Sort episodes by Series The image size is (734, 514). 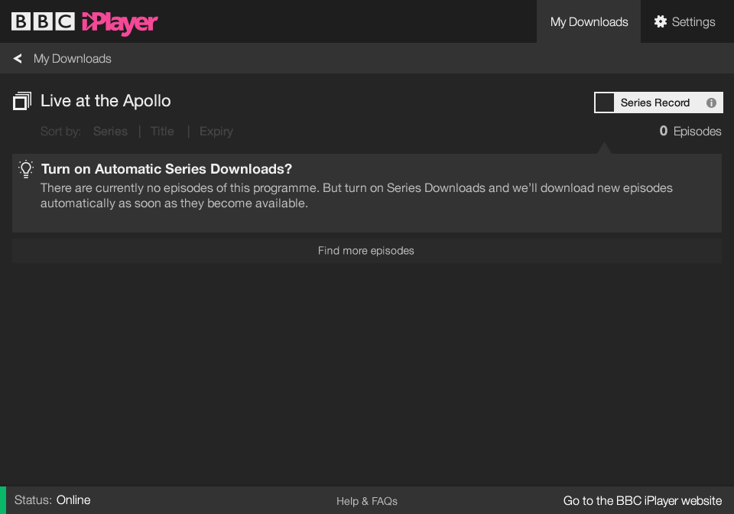[110, 132]
